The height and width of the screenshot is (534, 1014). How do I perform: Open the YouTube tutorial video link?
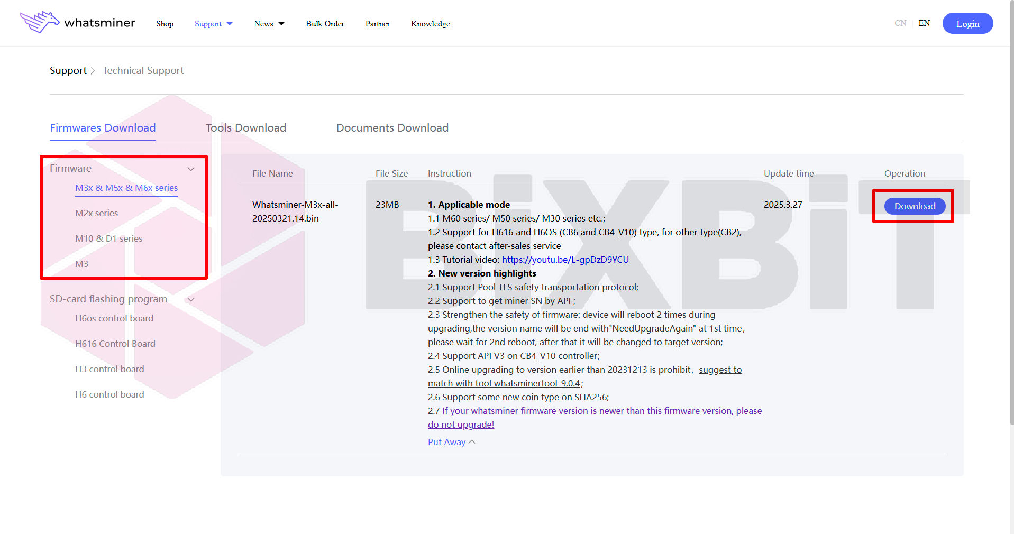click(x=565, y=260)
